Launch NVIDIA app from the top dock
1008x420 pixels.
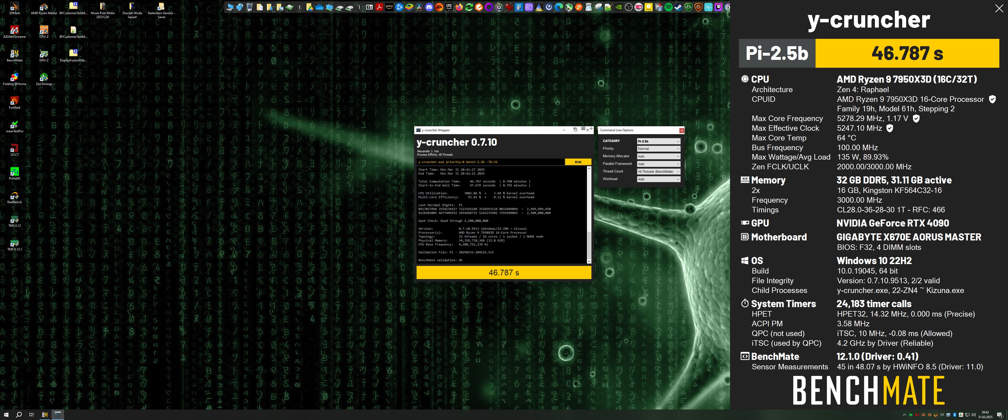(x=619, y=7)
